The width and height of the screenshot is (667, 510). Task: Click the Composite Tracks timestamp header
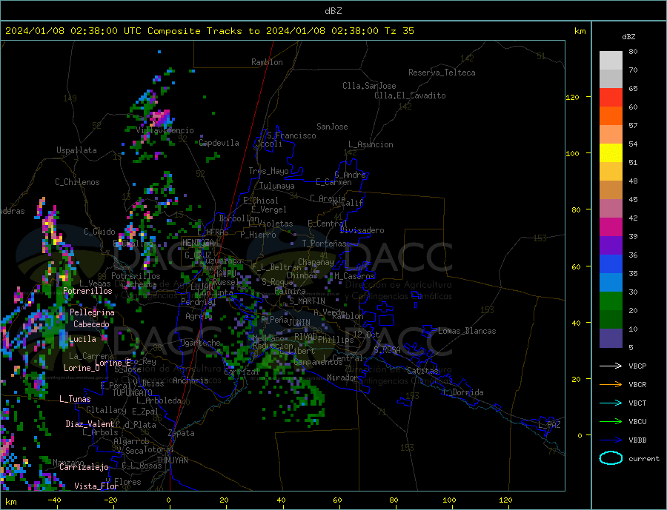coord(209,31)
